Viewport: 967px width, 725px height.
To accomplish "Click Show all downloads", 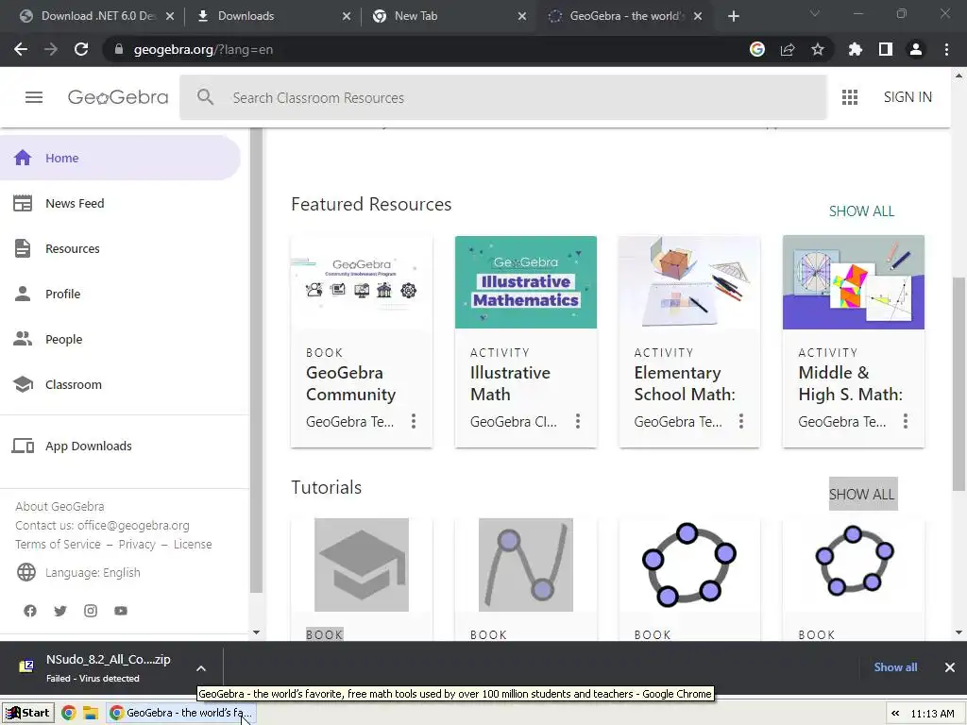I will pyautogui.click(x=895, y=667).
